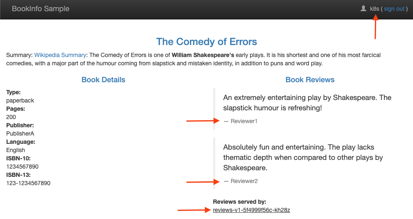Click The Comedy of Errors heading

tap(206, 42)
